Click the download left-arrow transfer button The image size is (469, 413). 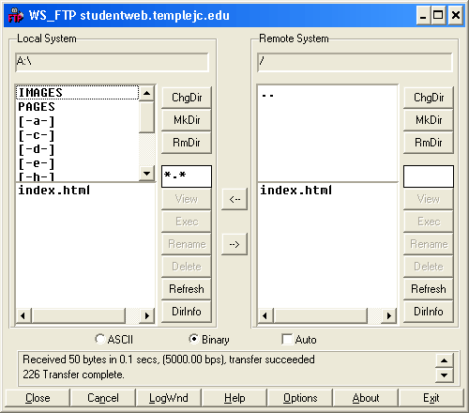pos(234,199)
